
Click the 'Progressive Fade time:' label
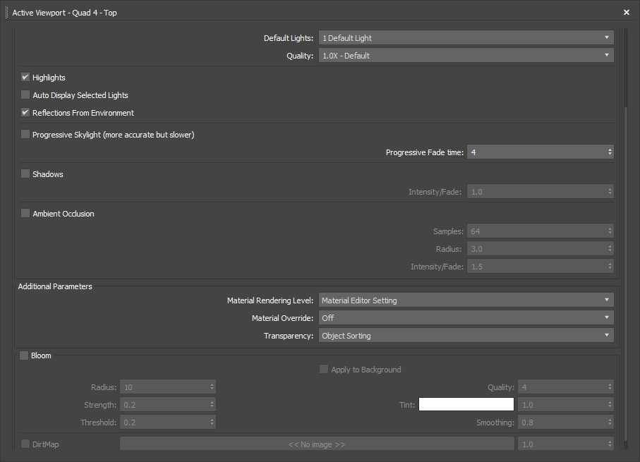[425, 152]
